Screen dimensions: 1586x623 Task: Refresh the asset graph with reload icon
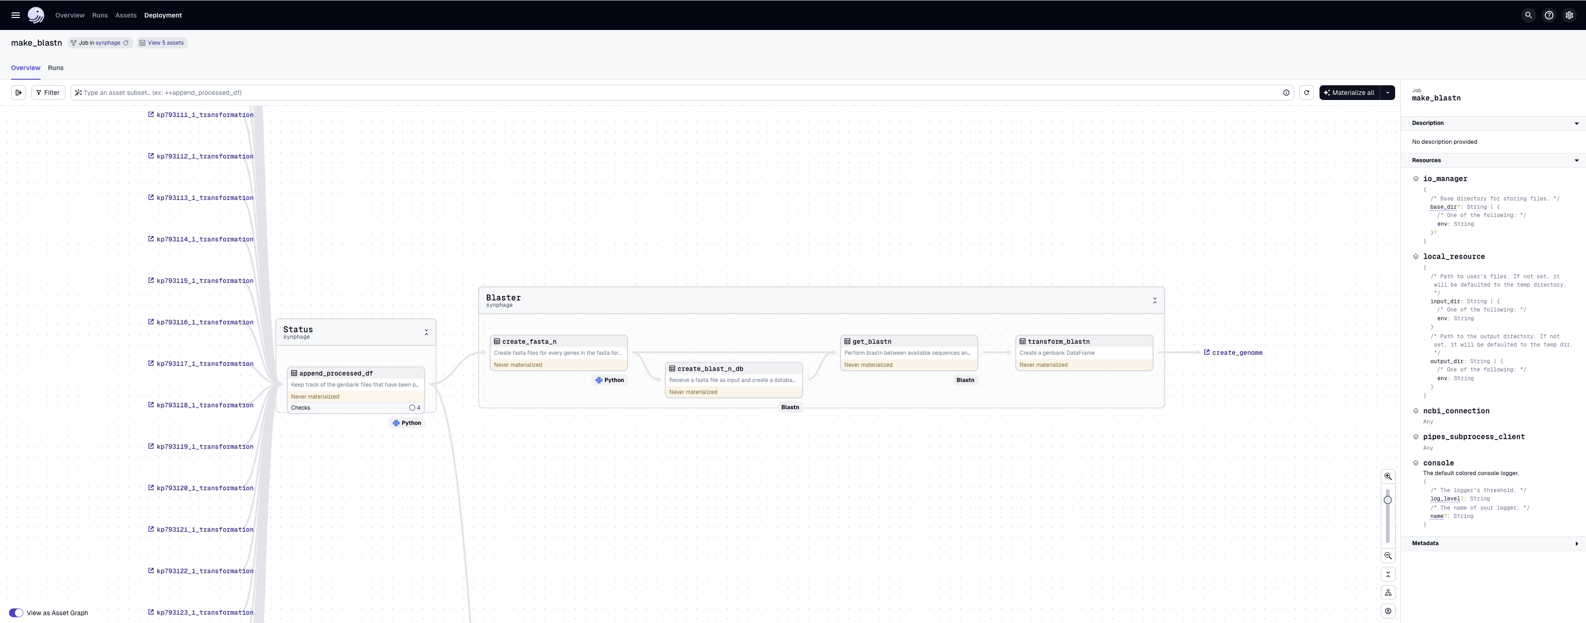pos(1307,93)
